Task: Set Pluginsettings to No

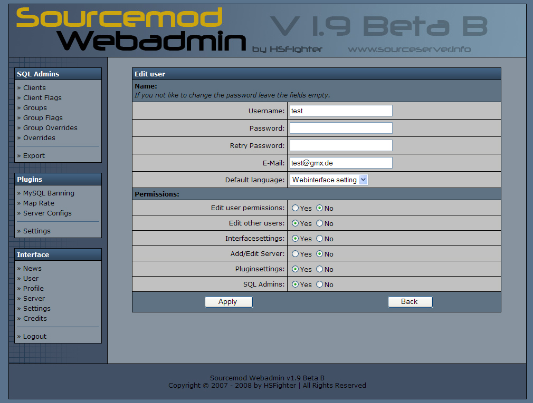Action: point(319,269)
